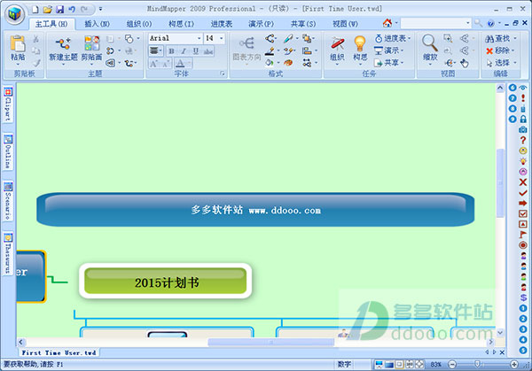Image resolution: width=532 pixels, height=371 pixels.
Task: Toggle Strikethrough abc button
Action: click(x=208, y=51)
